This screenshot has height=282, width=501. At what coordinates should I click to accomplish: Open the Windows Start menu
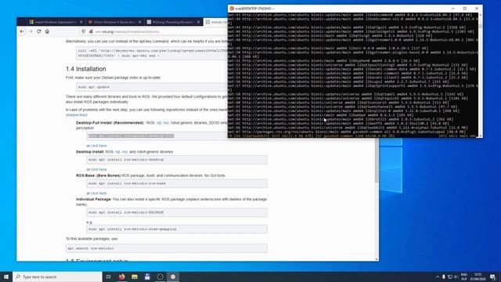(x=6, y=277)
